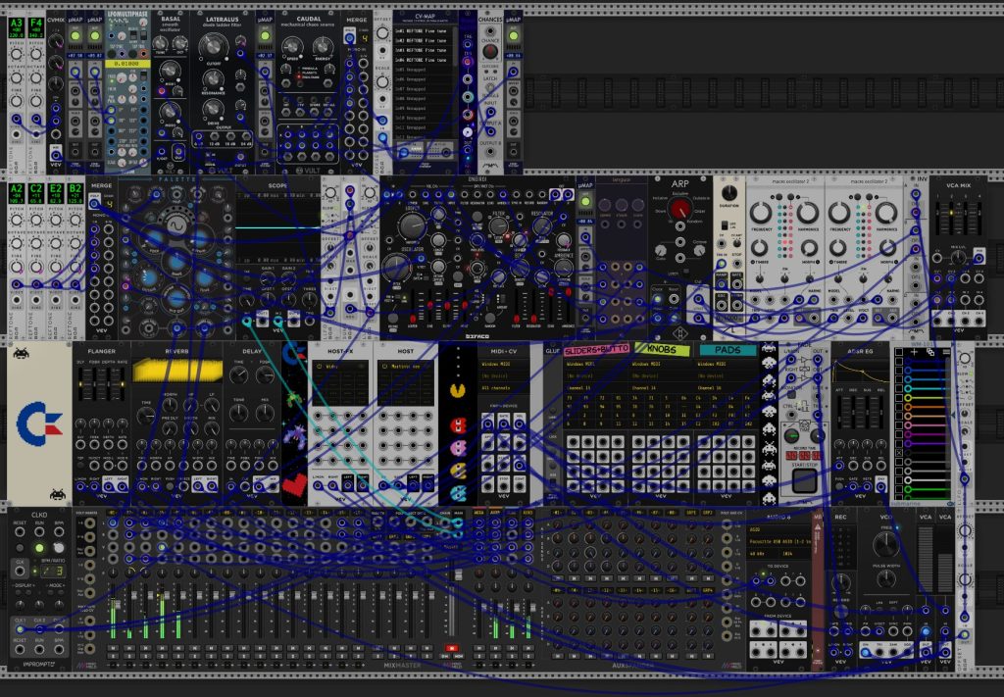Click the A3 tuner display on REFTONE
This screenshot has width=1004, height=697.
coord(16,28)
